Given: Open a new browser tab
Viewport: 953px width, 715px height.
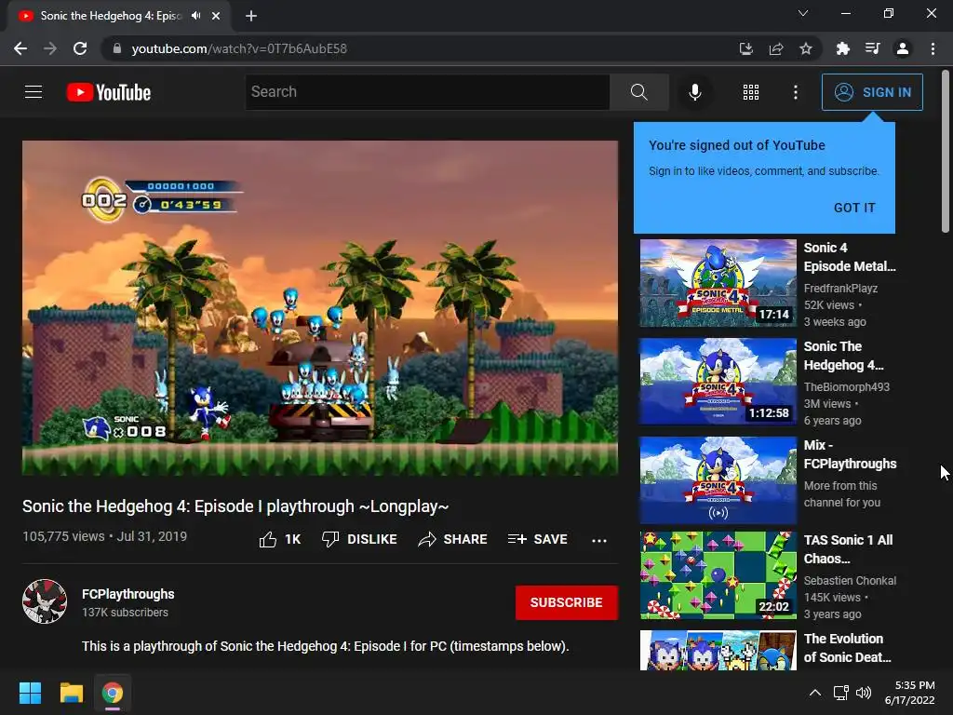Looking at the screenshot, I should coord(251,16).
